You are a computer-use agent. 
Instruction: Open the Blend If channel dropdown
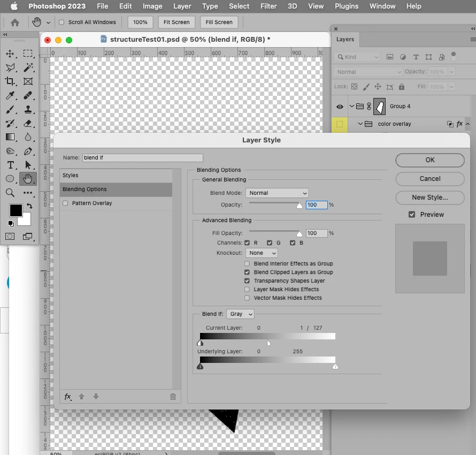[x=241, y=314]
